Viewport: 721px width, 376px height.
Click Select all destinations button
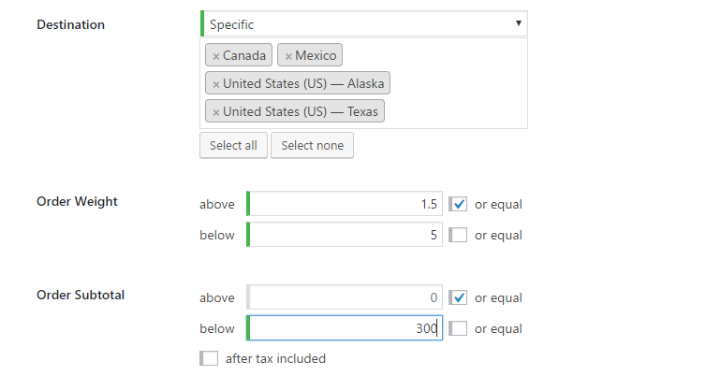click(x=233, y=145)
